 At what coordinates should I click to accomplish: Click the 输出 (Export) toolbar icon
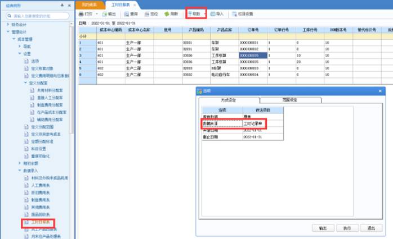109,13
